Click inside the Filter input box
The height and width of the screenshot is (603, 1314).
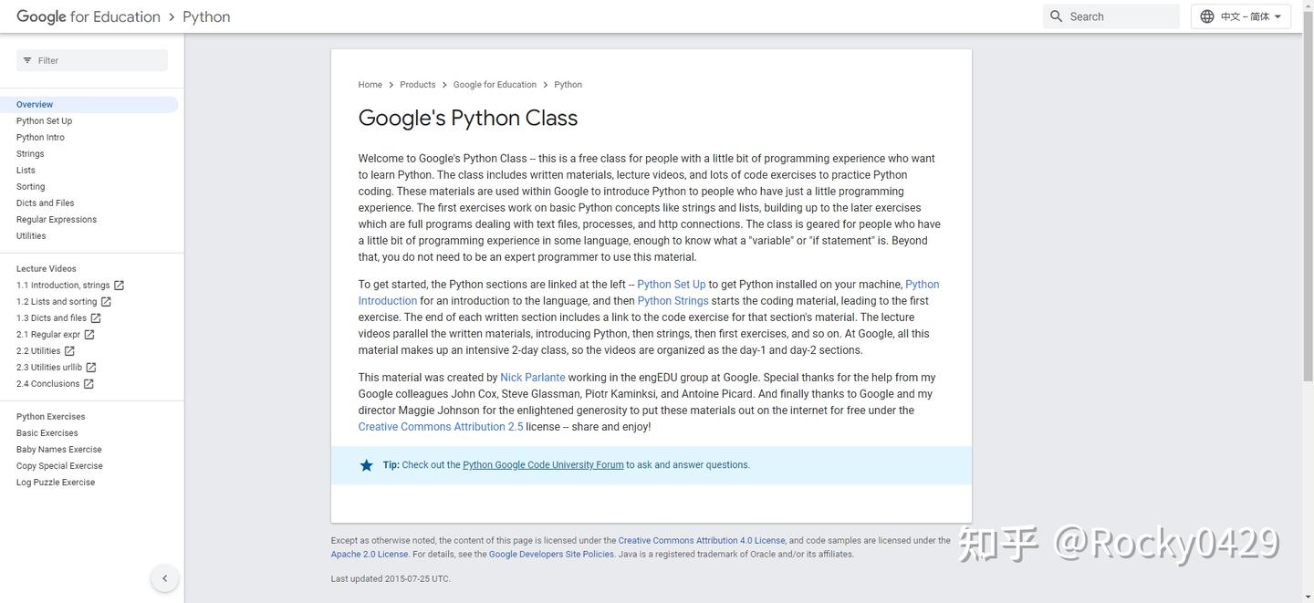pos(91,59)
